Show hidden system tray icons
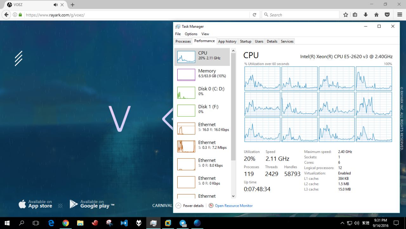The width and height of the screenshot is (406, 229). coord(342,223)
